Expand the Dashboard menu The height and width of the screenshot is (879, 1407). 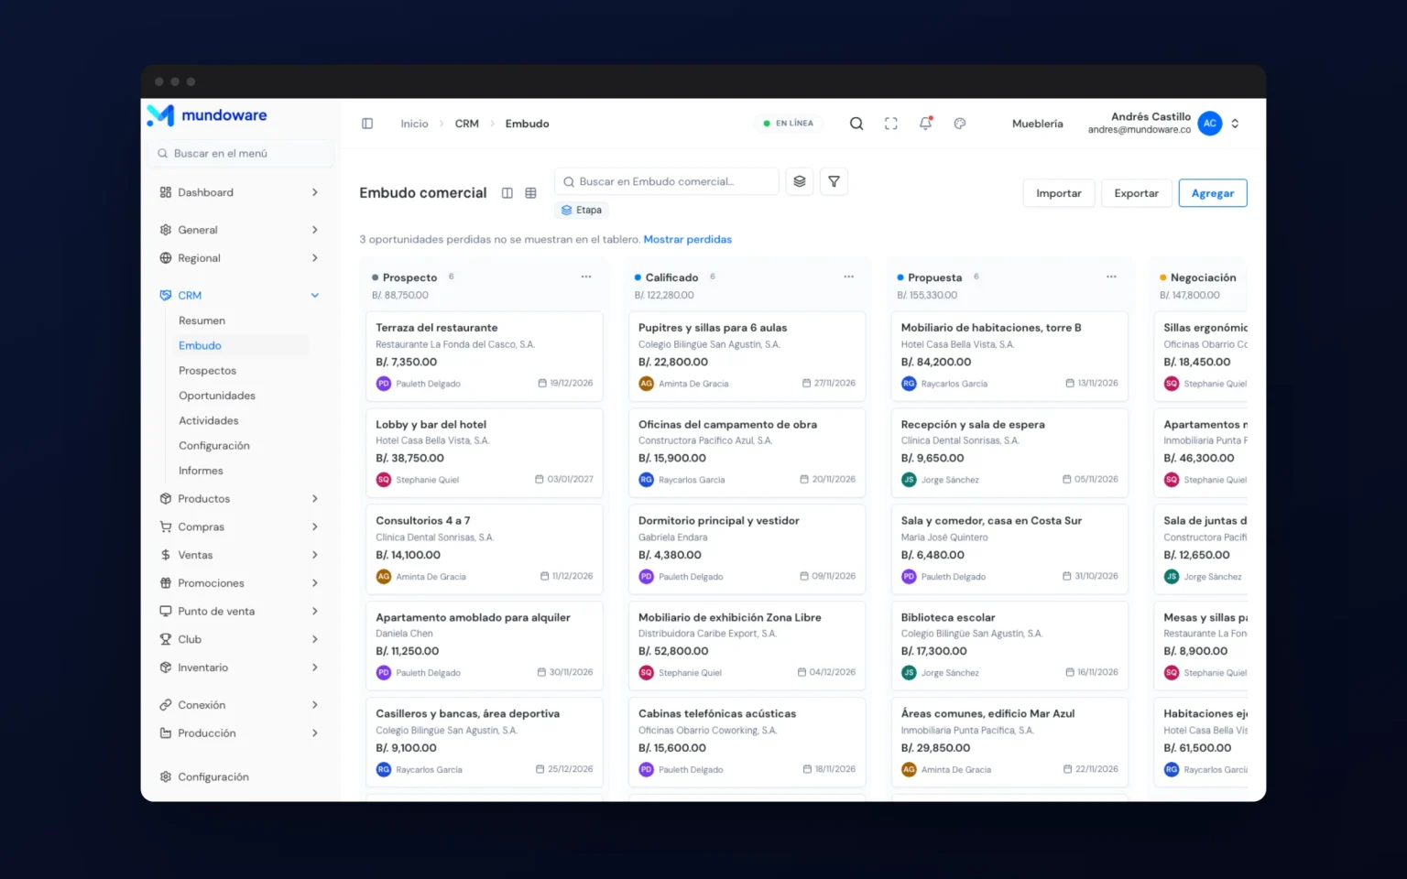[x=240, y=192]
